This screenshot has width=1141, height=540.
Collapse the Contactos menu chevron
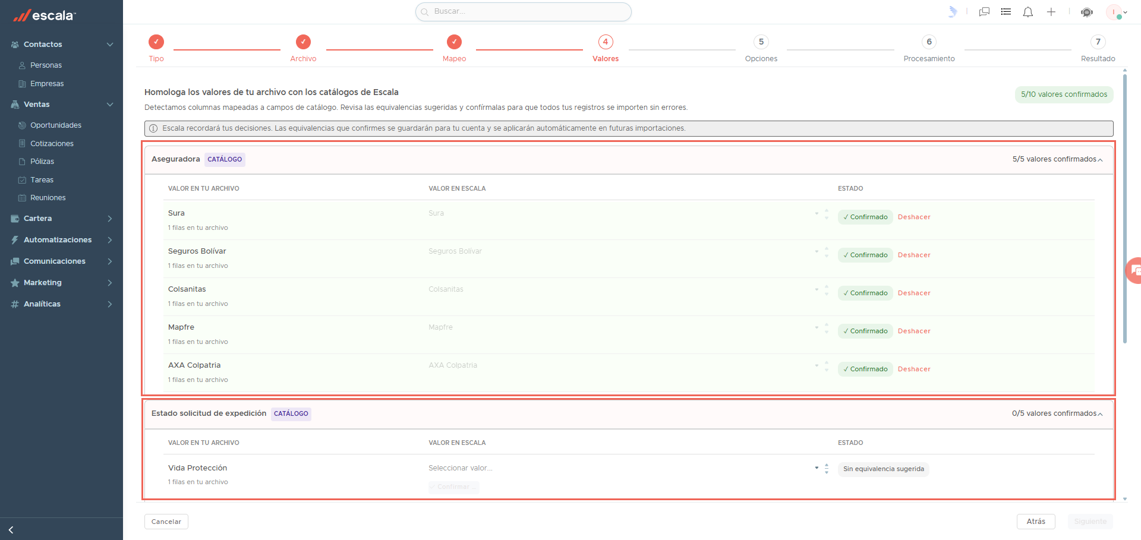(x=110, y=45)
